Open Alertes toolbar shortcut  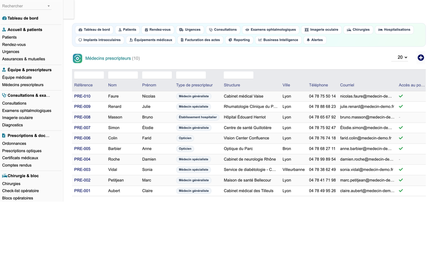(x=315, y=40)
